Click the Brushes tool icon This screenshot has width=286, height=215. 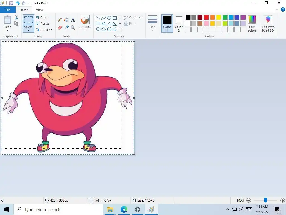[x=85, y=20]
